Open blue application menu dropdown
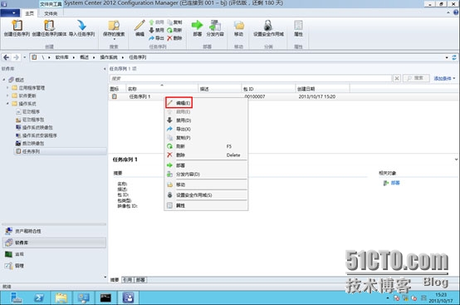460x305 pixels. coord(10,13)
